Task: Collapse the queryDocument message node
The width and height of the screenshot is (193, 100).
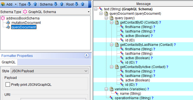Action: 101,14
